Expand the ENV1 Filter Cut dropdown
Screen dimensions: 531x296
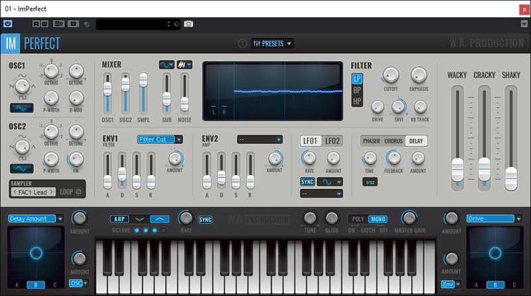point(160,139)
